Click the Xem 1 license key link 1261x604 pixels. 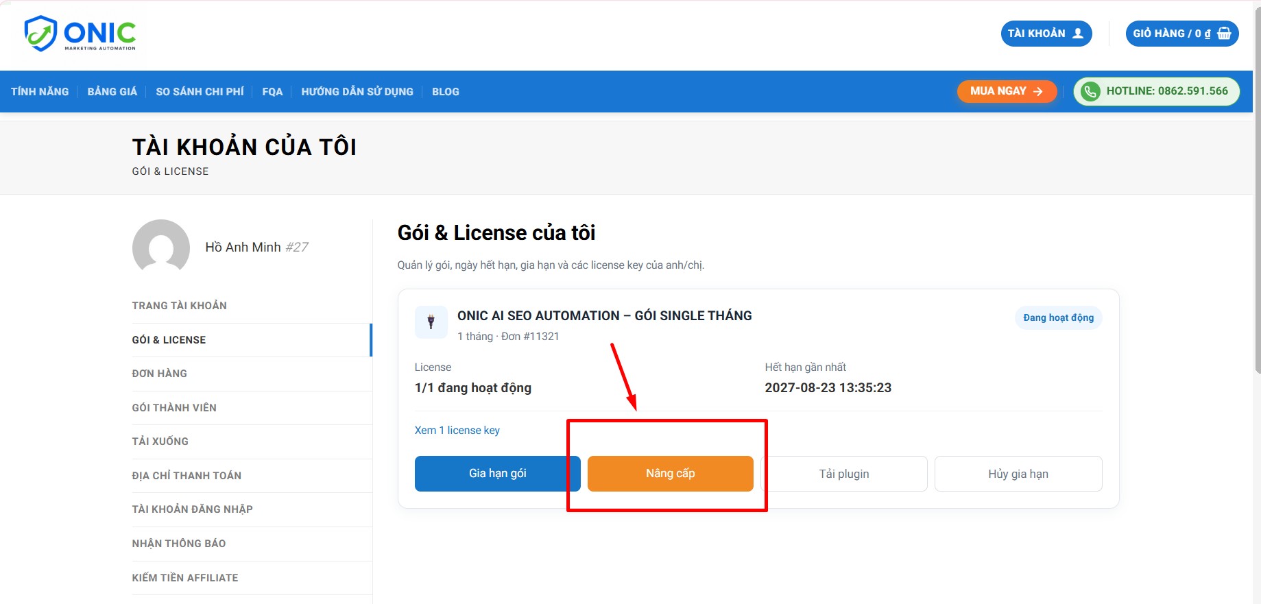pyautogui.click(x=457, y=431)
